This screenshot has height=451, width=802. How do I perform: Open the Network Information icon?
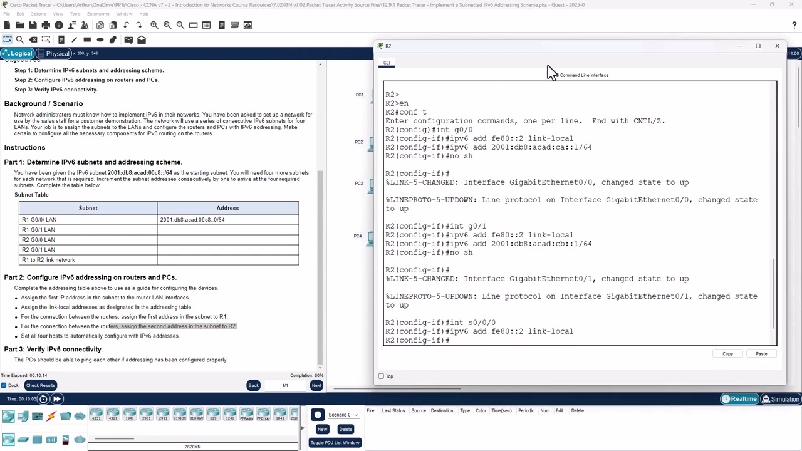click(59, 25)
